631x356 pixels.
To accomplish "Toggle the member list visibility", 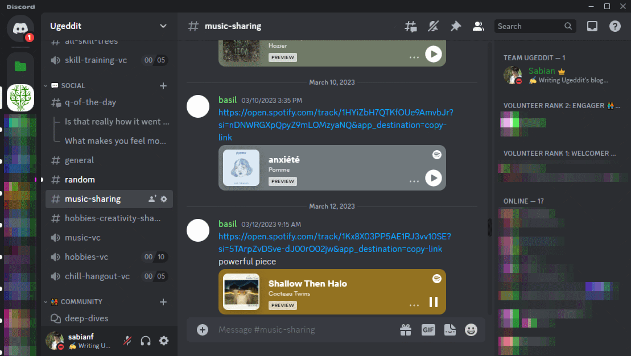I will (479, 26).
